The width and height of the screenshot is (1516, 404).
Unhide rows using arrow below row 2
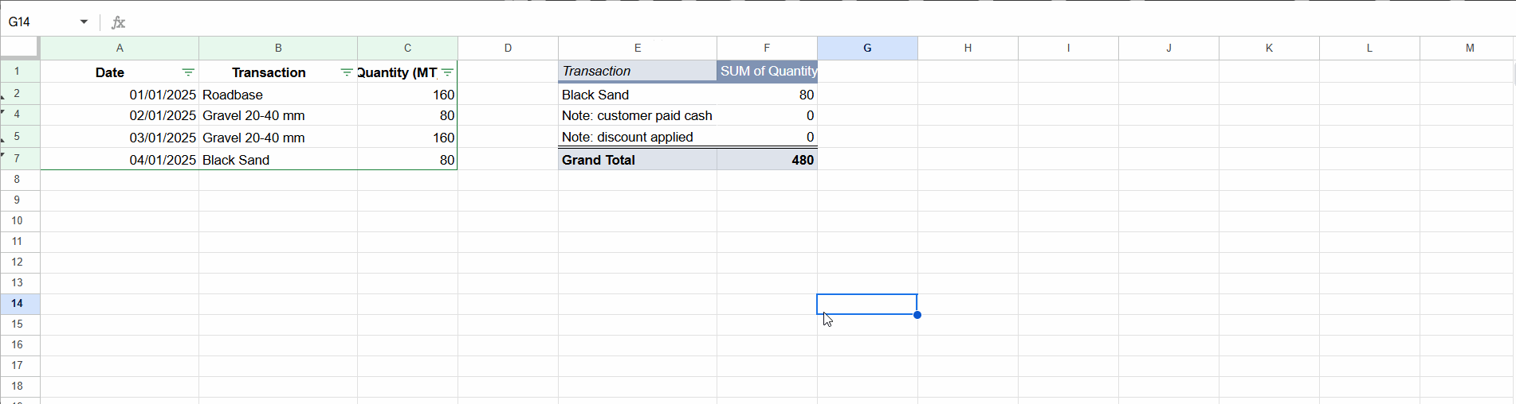point(3,98)
